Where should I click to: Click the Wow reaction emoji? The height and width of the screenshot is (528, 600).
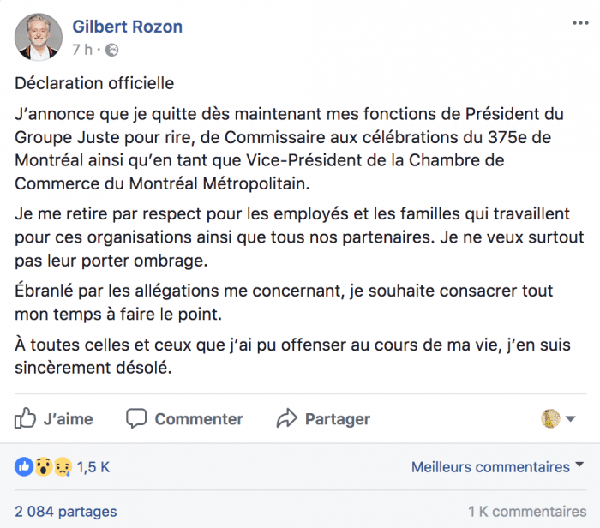click(42, 467)
